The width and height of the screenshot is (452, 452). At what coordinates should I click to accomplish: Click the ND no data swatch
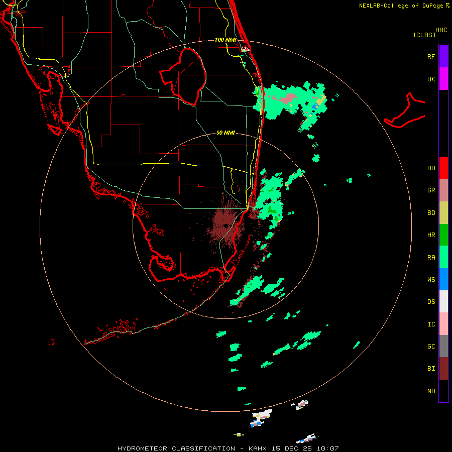point(443,391)
